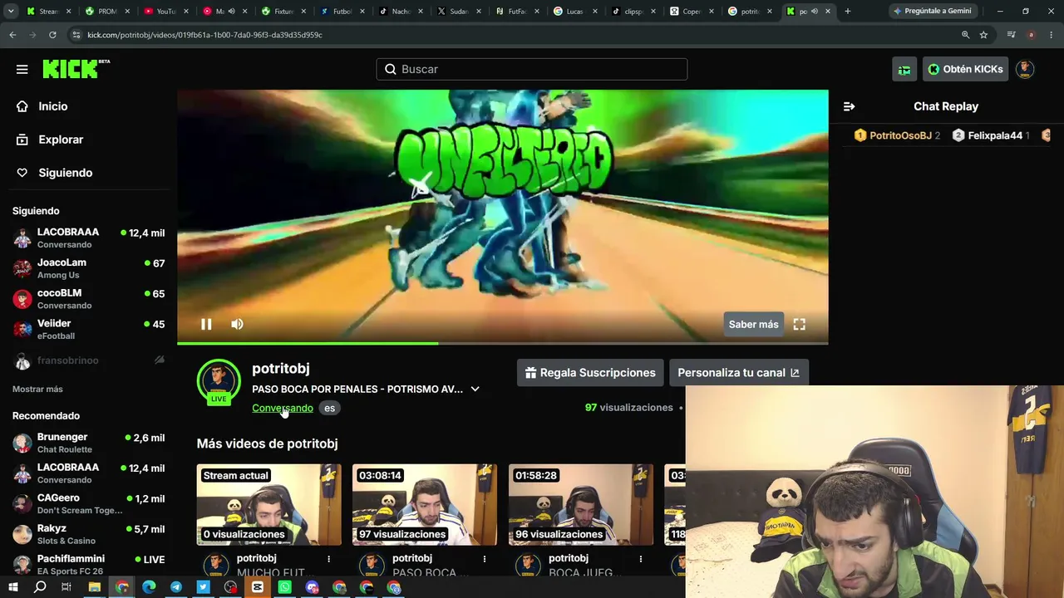
Task: Open CAGeero recommended channel
Action: [x=88, y=503]
